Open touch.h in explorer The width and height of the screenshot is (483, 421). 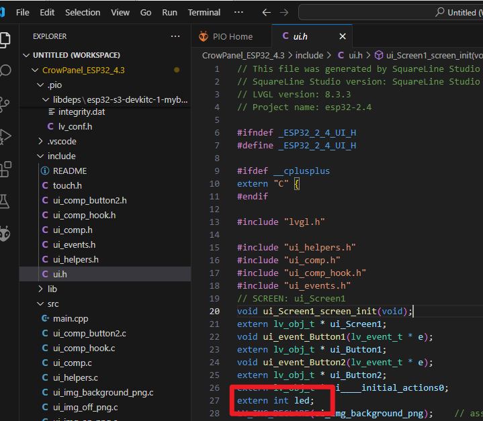point(105,186)
